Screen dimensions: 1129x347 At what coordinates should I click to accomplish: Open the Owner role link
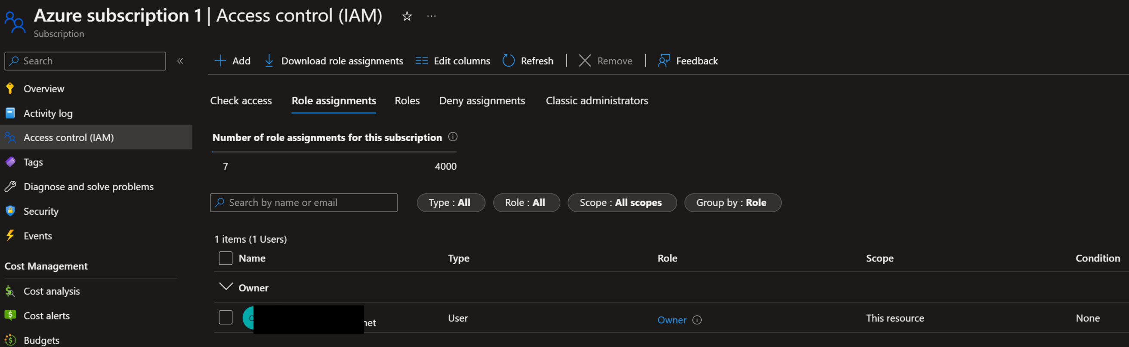672,320
